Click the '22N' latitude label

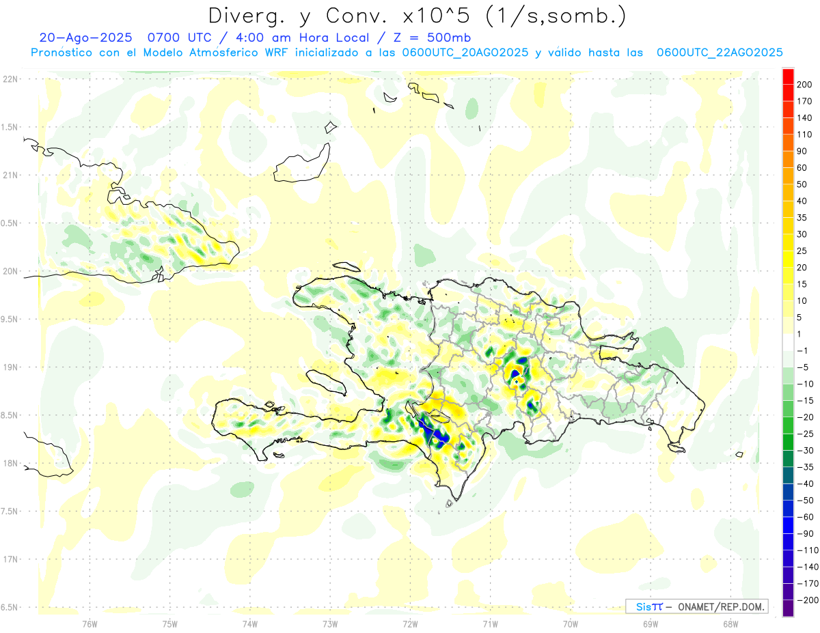[10, 79]
